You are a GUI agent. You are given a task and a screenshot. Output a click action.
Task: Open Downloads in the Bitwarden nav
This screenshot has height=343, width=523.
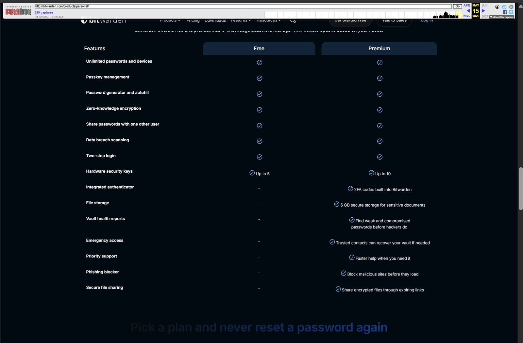pos(215,21)
